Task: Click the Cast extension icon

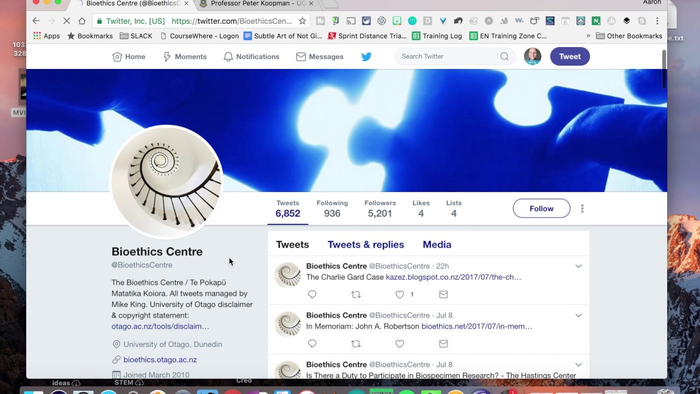Action: (351, 21)
